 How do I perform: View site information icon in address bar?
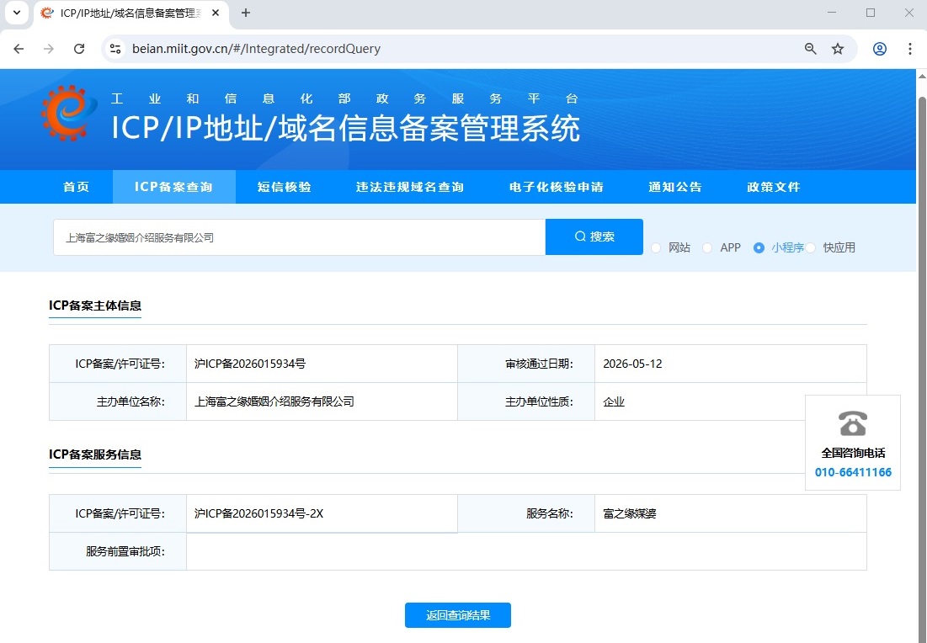tap(115, 49)
